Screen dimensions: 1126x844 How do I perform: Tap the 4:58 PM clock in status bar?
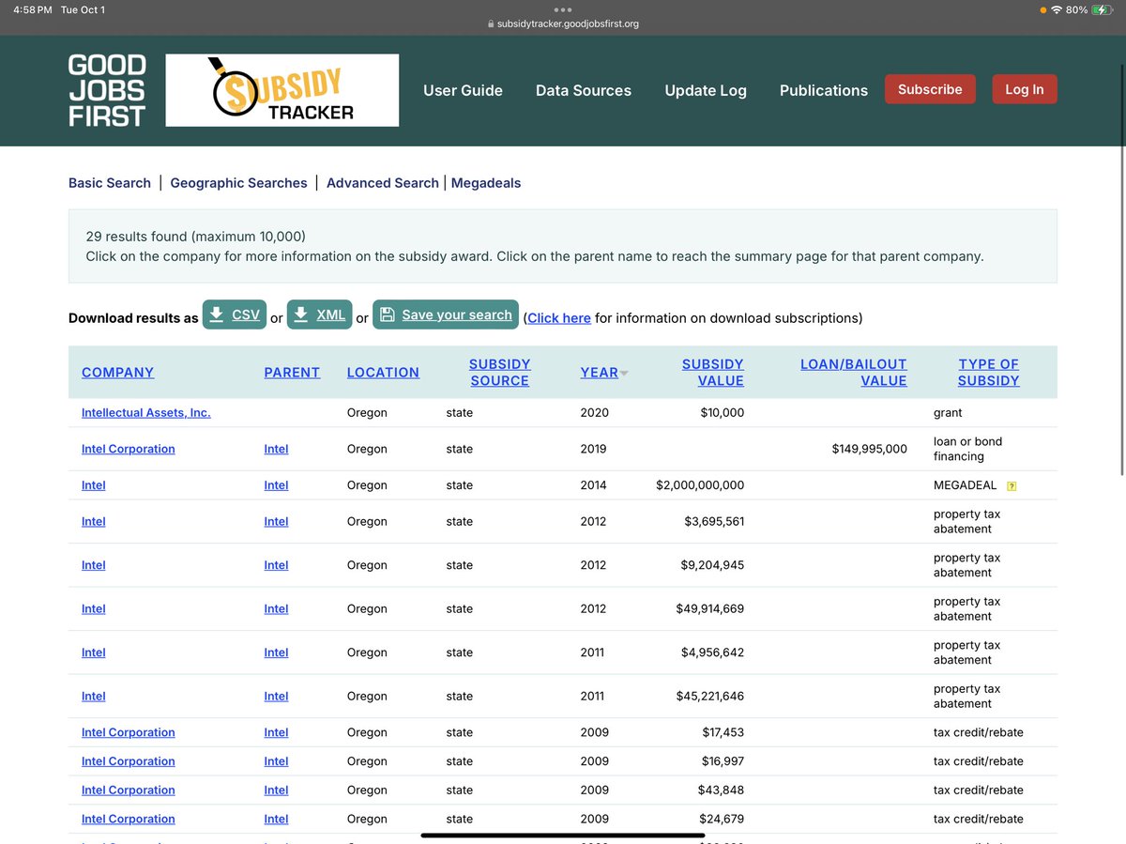pyautogui.click(x=33, y=9)
